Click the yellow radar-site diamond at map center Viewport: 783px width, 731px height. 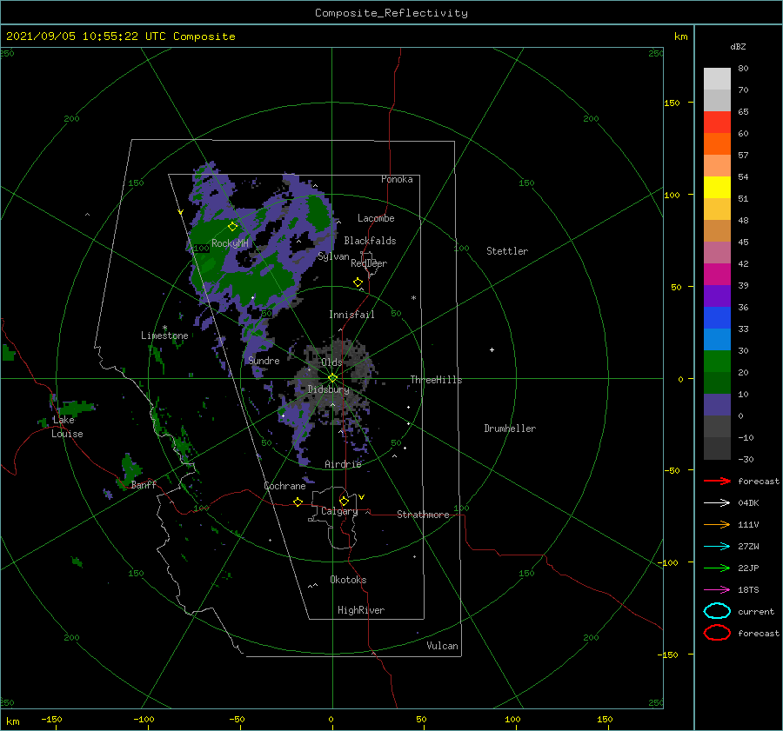pos(332,378)
